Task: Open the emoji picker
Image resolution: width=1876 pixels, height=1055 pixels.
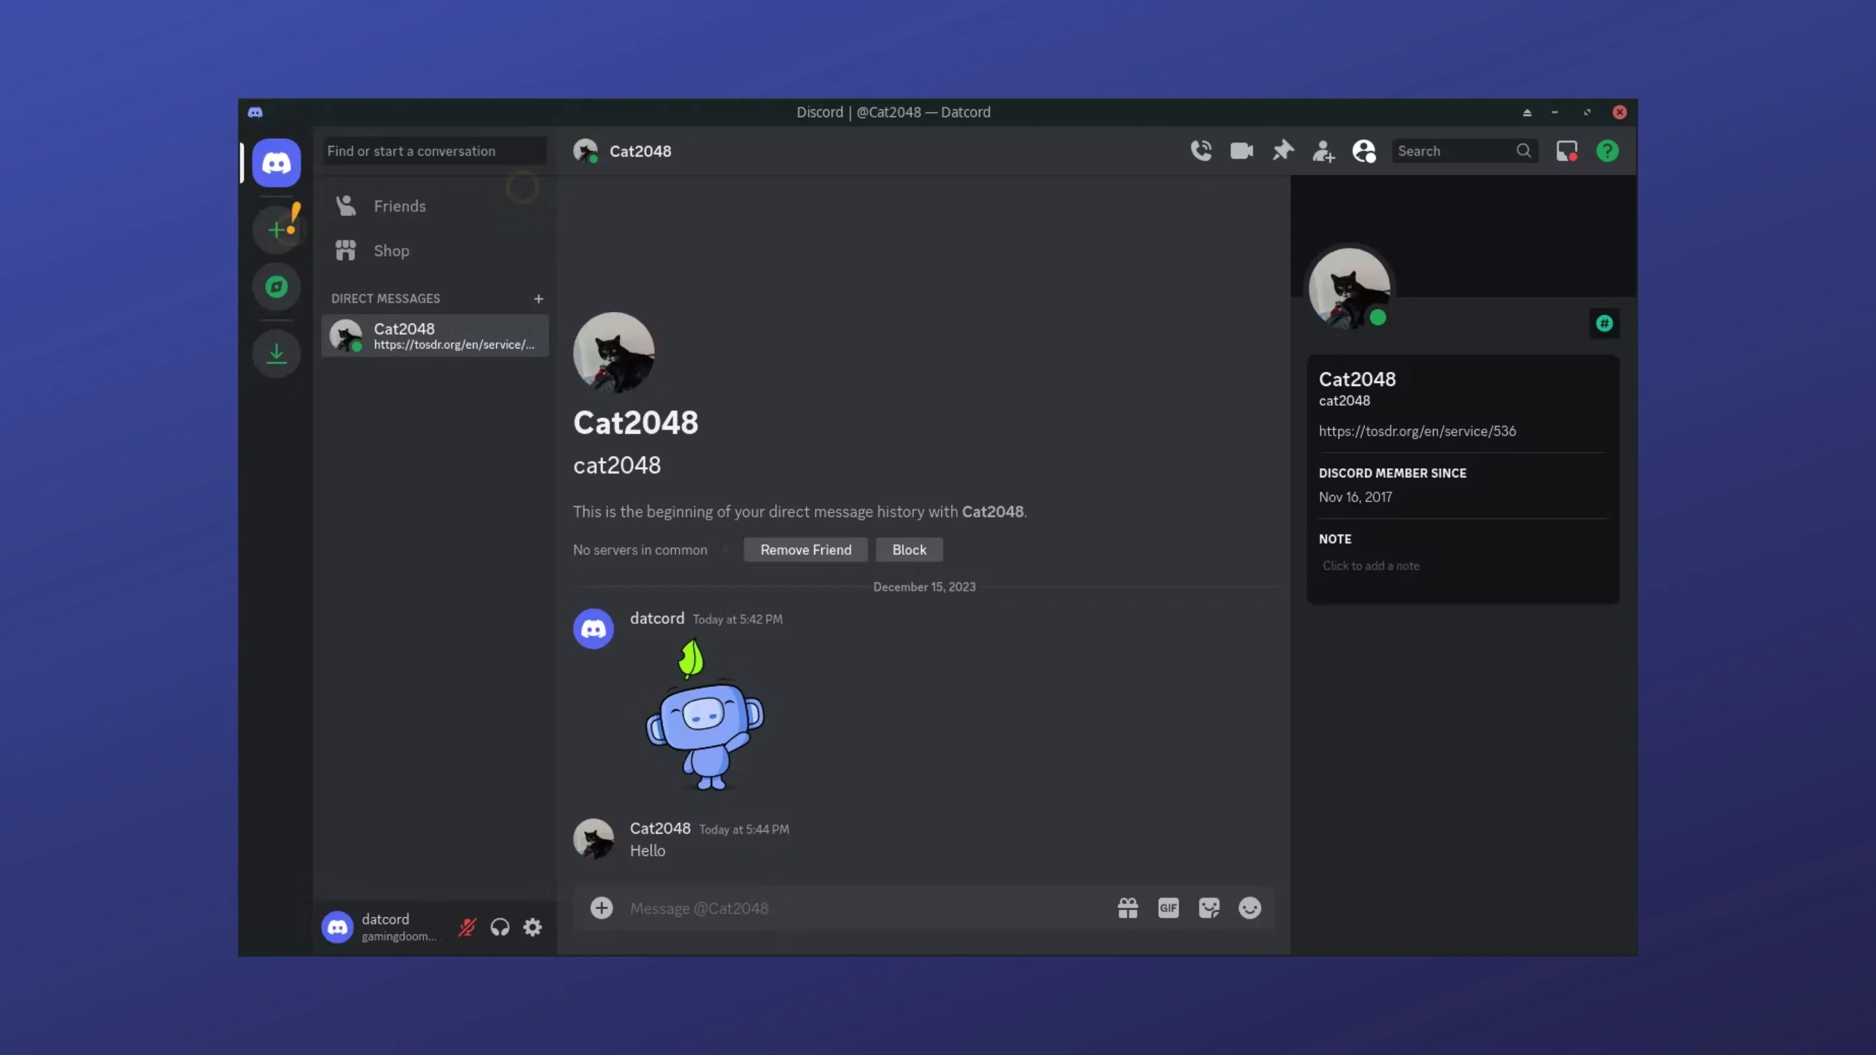Action: [1250, 908]
